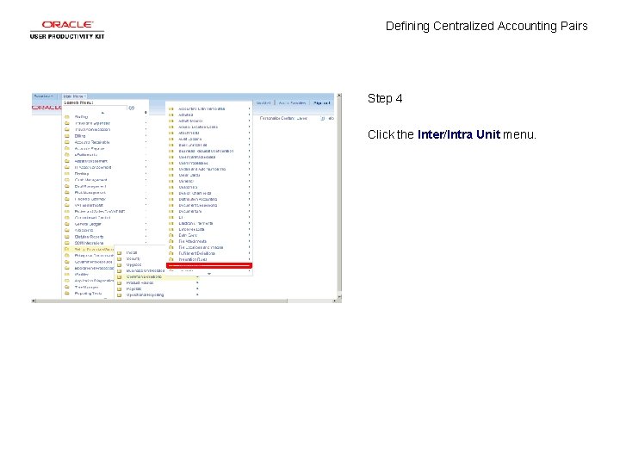Open the Main Menu dropdown
The width and height of the screenshot is (620, 465).
tap(74, 96)
